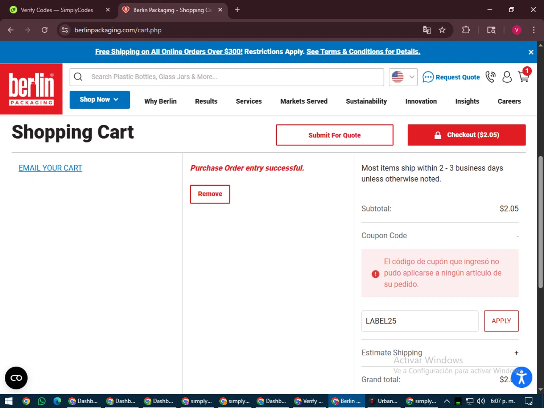Open the Results menu item
The height and width of the screenshot is (408, 544).
click(x=206, y=101)
